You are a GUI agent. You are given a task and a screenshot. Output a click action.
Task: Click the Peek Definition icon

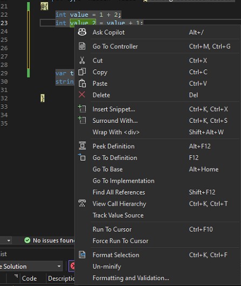82,146
